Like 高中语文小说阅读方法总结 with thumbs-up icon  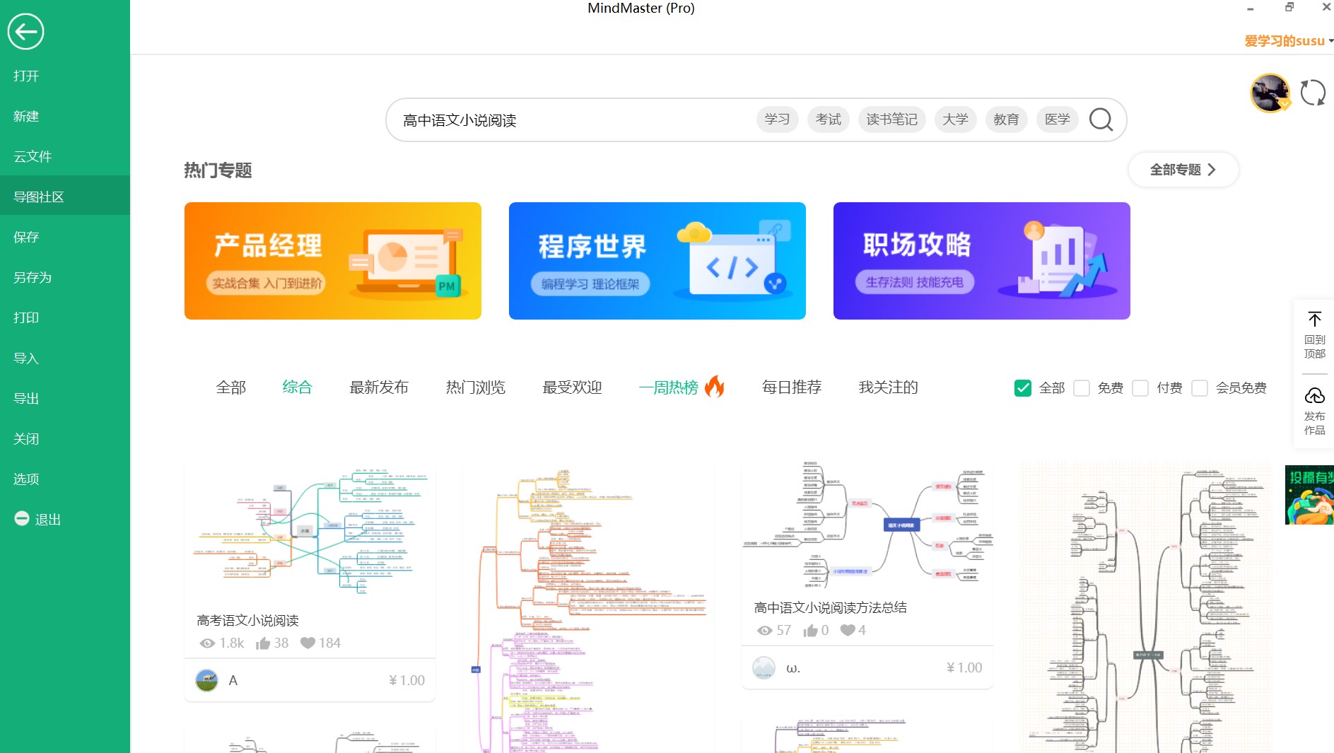810,630
